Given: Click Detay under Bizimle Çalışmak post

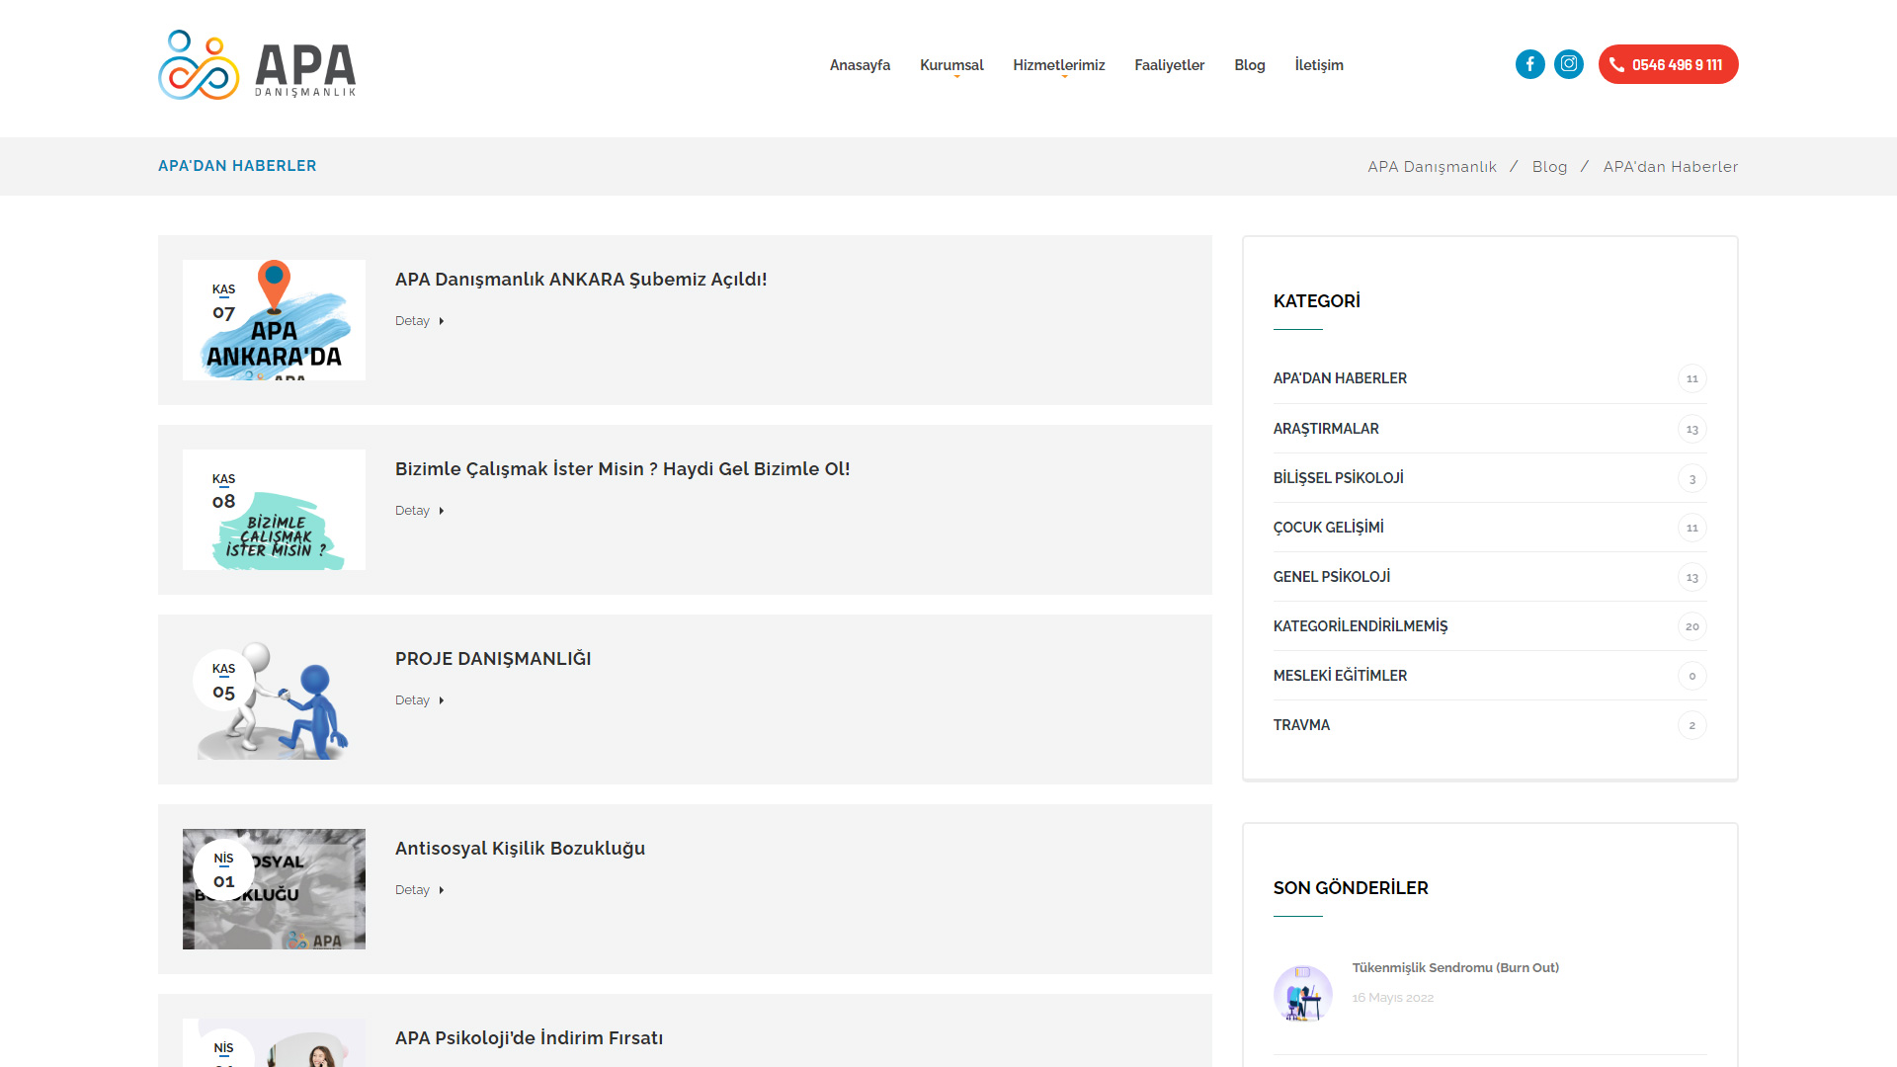Looking at the screenshot, I should [x=419, y=511].
